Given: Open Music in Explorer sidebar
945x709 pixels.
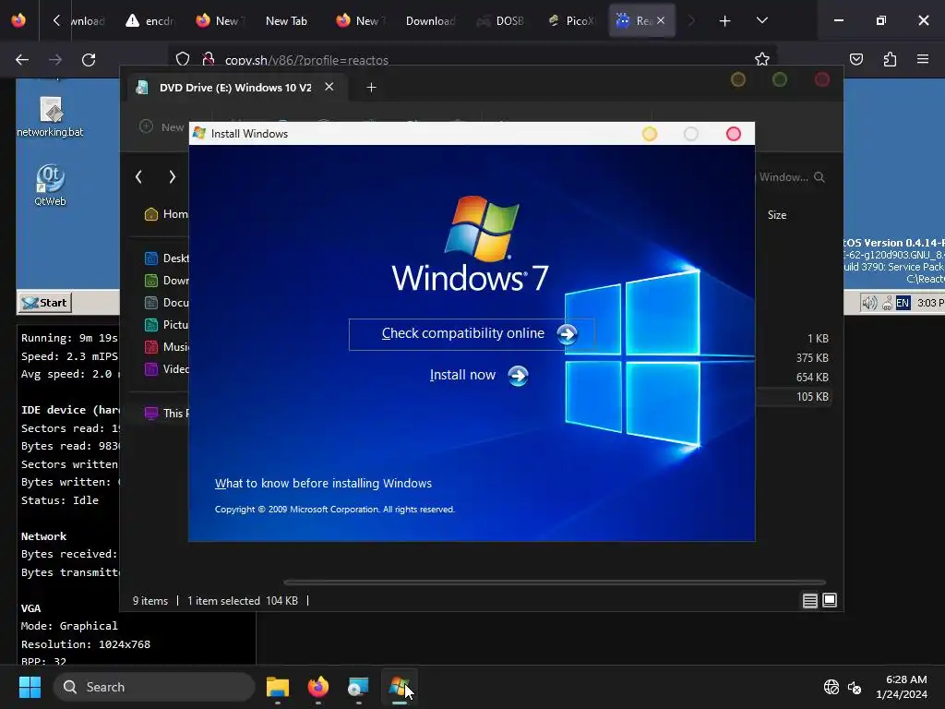Looking at the screenshot, I should [x=166, y=347].
